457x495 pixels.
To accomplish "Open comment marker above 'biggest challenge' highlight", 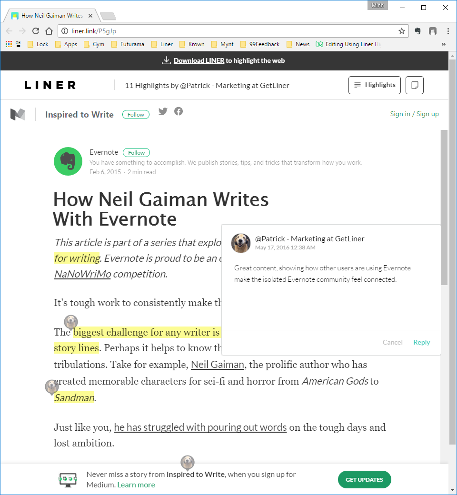I will click(71, 322).
